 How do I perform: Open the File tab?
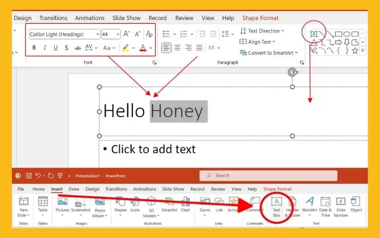coord(20,189)
